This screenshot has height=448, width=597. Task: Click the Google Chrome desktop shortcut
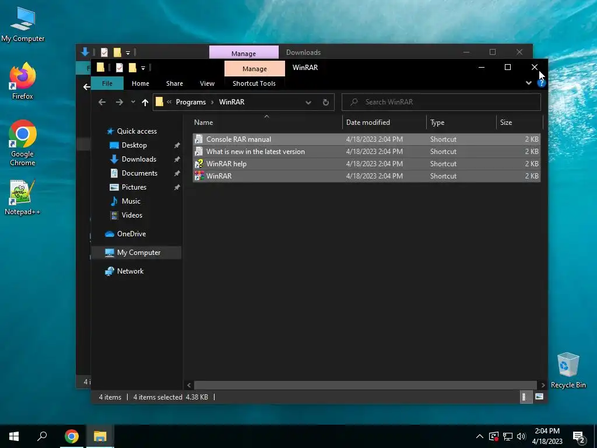tap(23, 143)
